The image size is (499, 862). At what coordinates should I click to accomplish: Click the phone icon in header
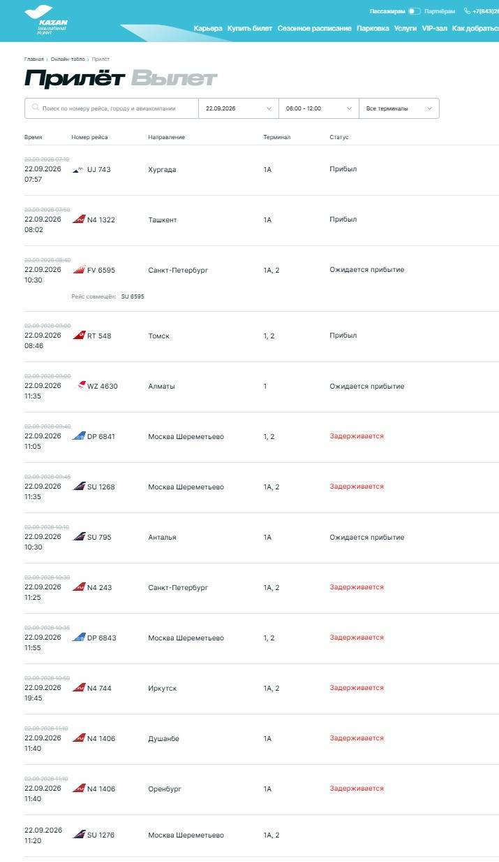click(x=467, y=11)
